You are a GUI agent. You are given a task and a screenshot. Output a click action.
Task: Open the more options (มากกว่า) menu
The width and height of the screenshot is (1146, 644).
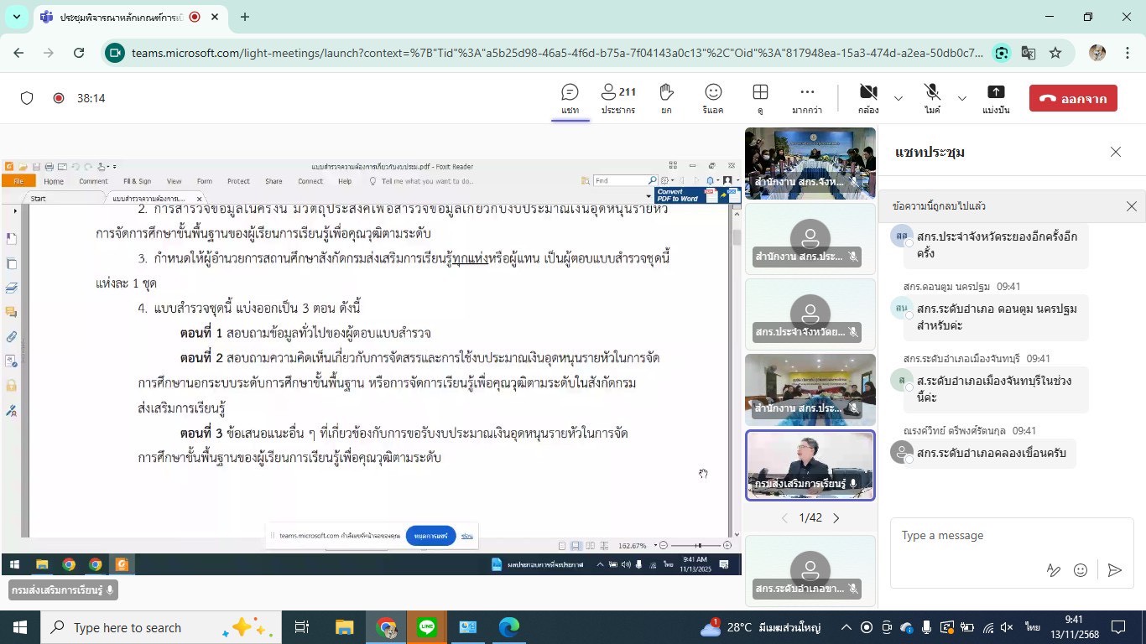tap(807, 98)
